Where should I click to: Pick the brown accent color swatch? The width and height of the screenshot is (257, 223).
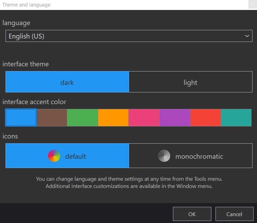coord(52,118)
